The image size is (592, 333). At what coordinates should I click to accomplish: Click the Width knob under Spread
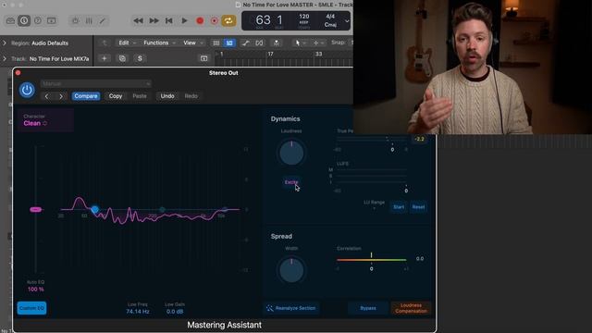(291, 270)
